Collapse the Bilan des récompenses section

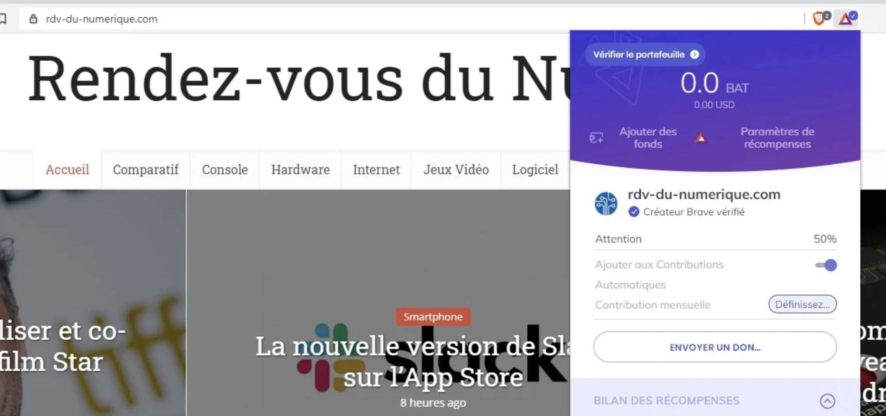tap(827, 401)
